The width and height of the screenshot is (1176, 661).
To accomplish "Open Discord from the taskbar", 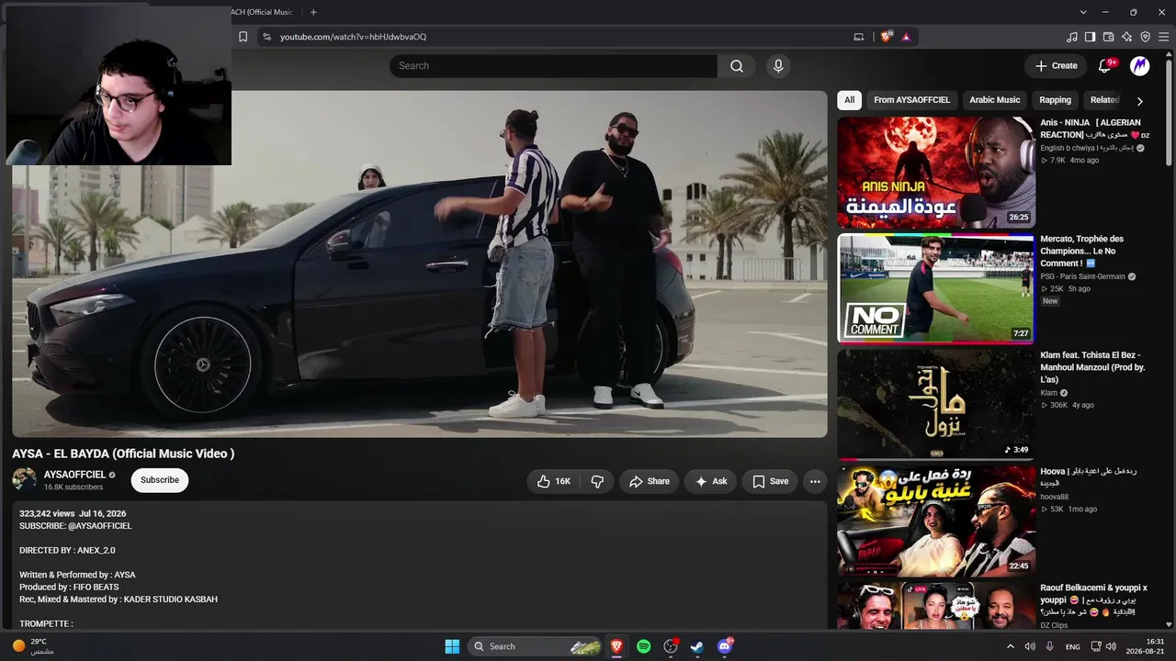I will (725, 646).
